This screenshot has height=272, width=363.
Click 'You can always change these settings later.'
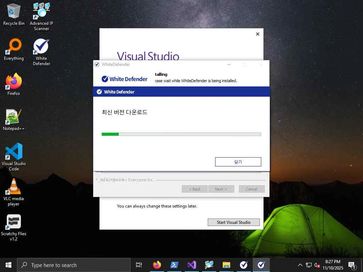pyautogui.click(x=157, y=206)
